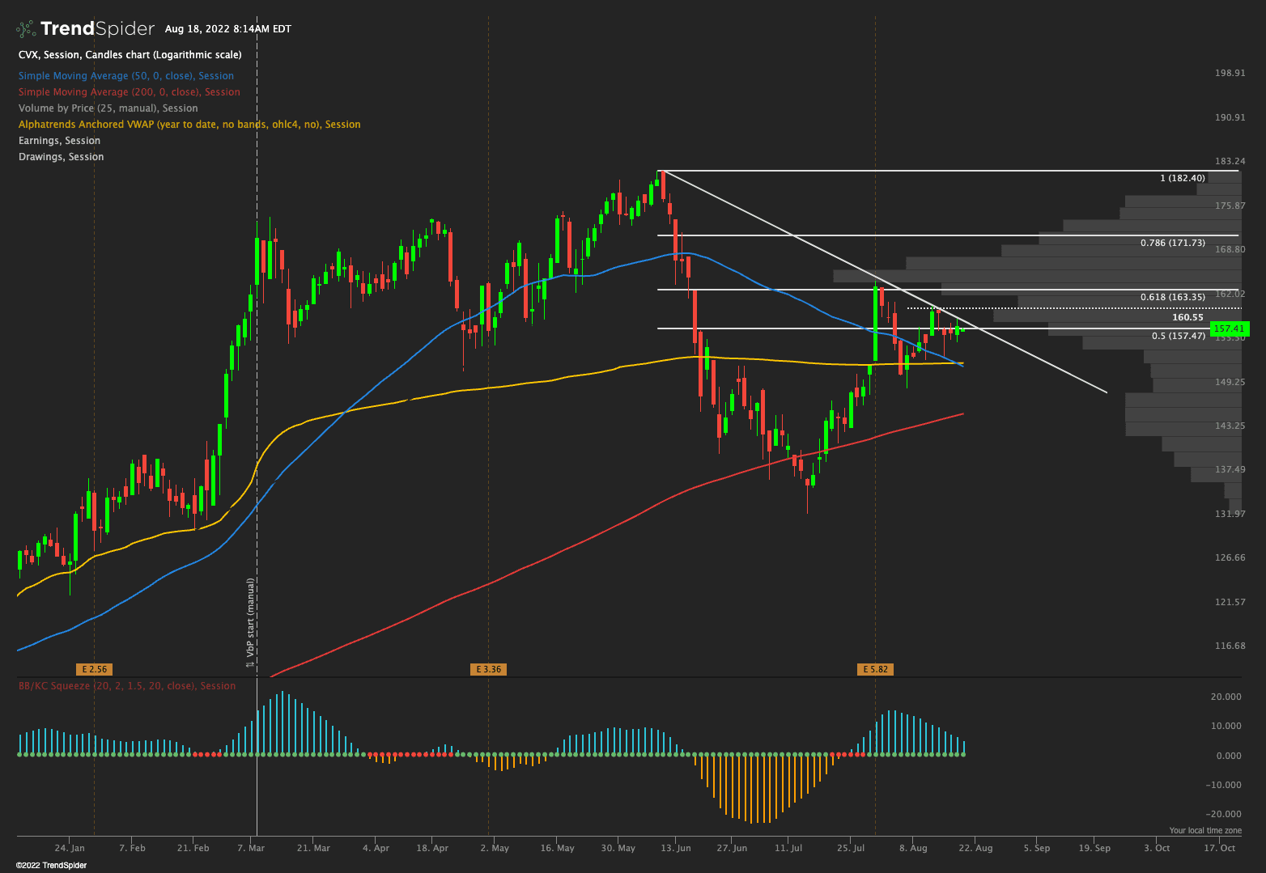This screenshot has width=1266, height=873.
Task: Click the Drawings, Session legend label
Action: (61, 157)
